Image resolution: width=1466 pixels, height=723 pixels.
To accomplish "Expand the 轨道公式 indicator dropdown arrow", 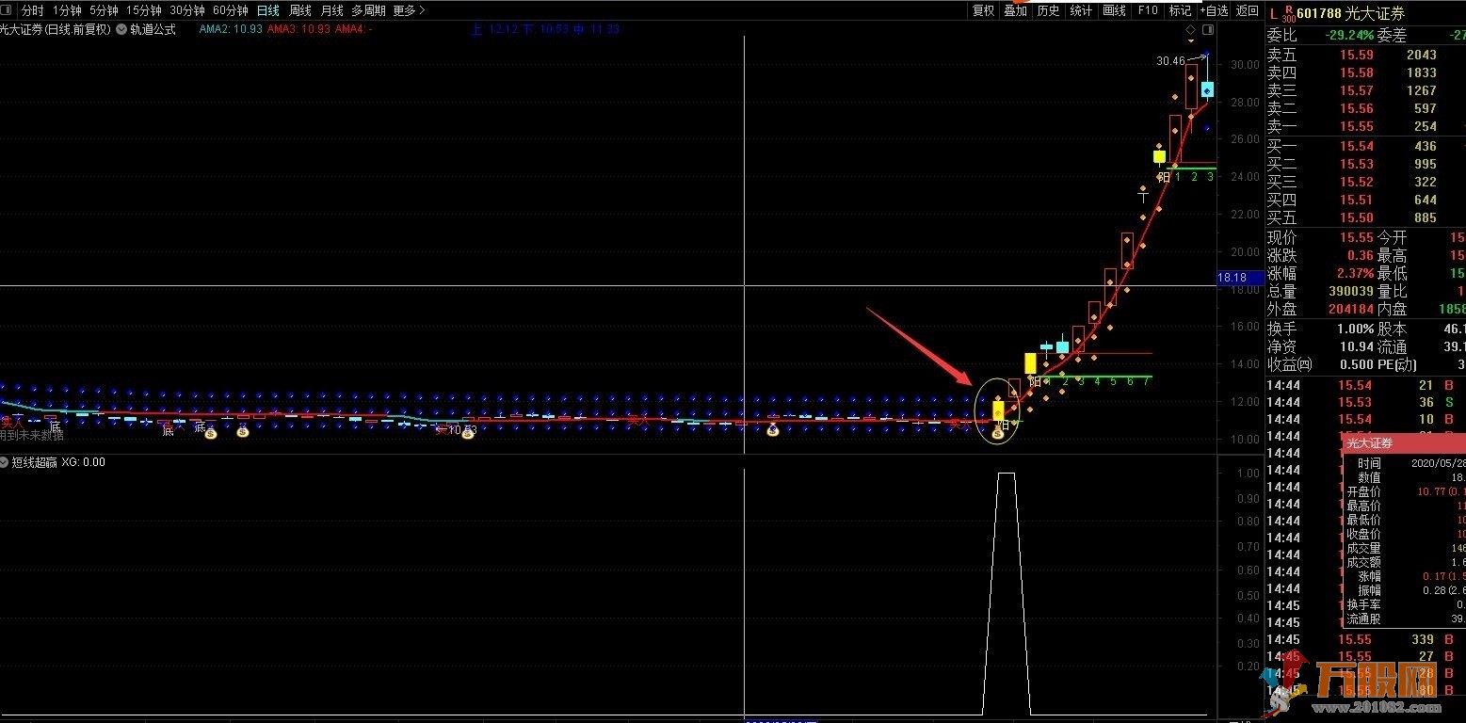I will [122, 29].
